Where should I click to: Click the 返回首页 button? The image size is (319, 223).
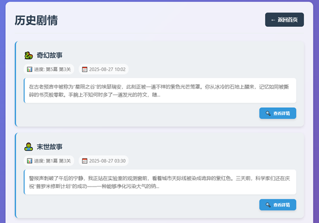(285, 20)
